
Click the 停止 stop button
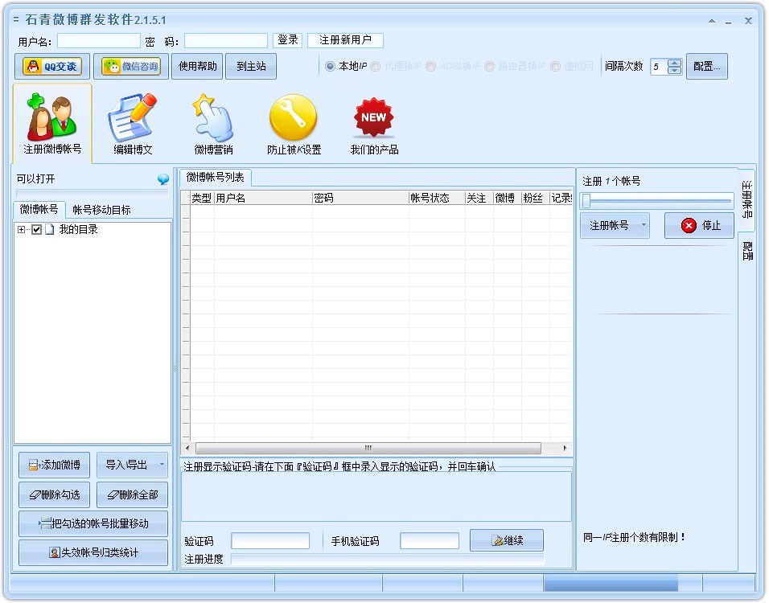[x=699, y=225]
